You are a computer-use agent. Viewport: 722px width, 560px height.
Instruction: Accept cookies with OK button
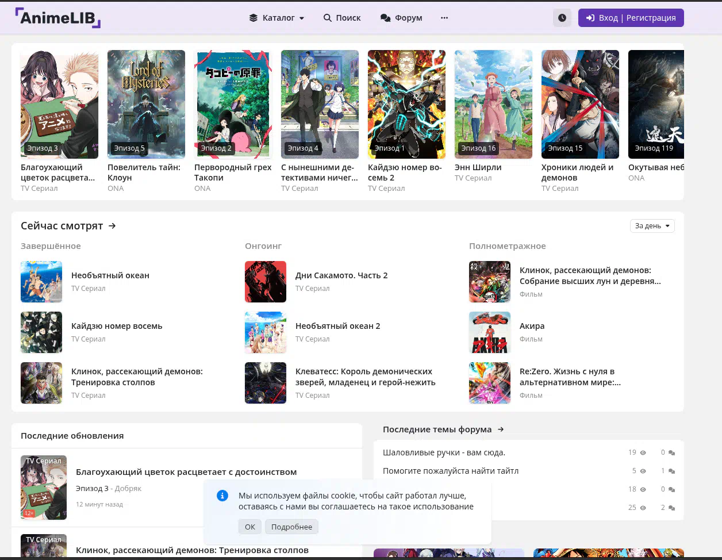point(250,527)
